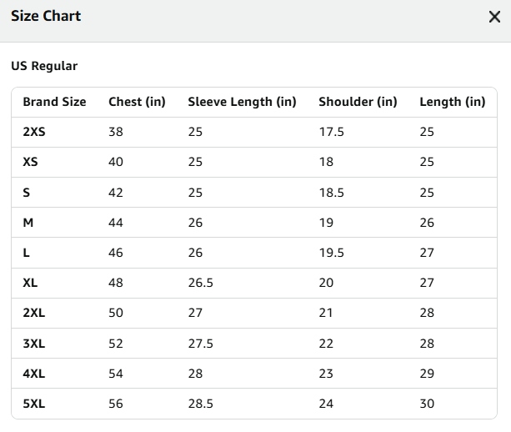Click the Brand Size column header
This screenshot has width=511, height=432.
(x=54, y=102)
